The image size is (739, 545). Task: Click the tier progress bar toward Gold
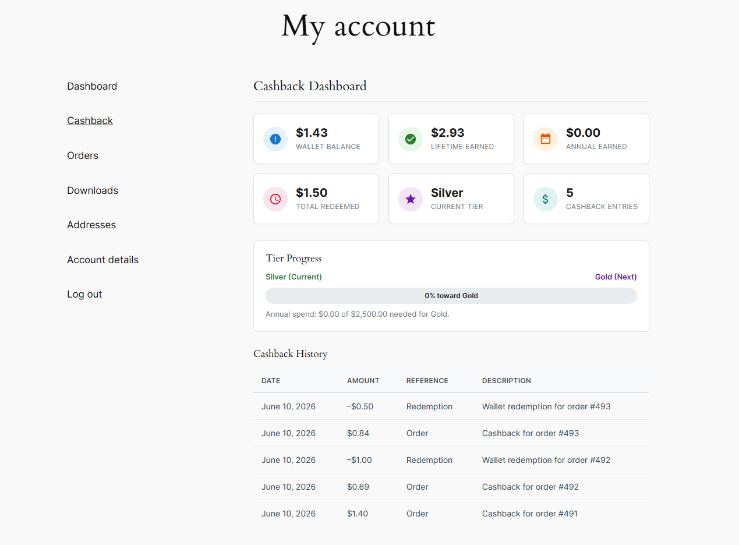click(451, 296)
